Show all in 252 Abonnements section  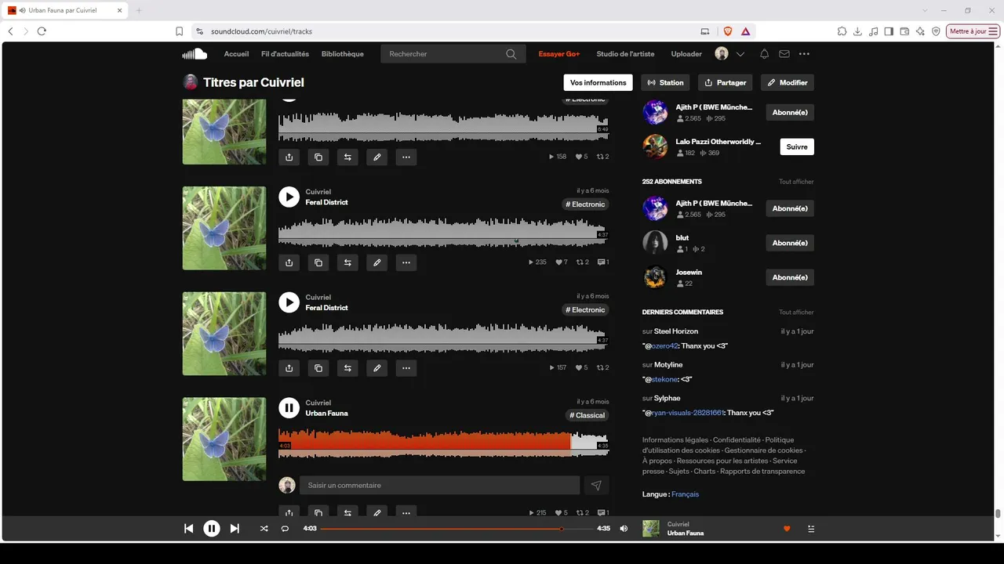tap(796, 182)
